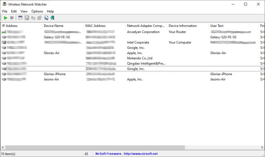Click the 43 counter in the status bar
This screenshot has width=265, height=157.
[x=86, y=154]
